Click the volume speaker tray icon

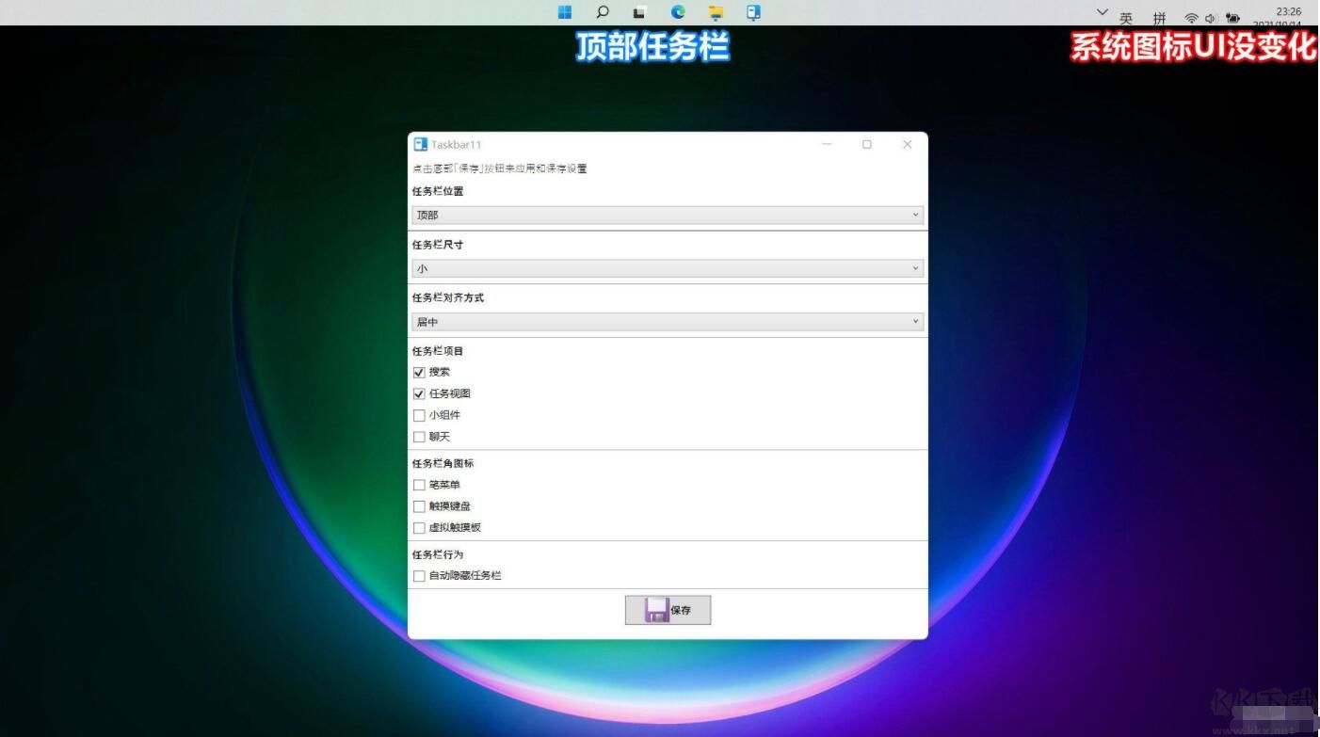click(x=1210, y=18)
